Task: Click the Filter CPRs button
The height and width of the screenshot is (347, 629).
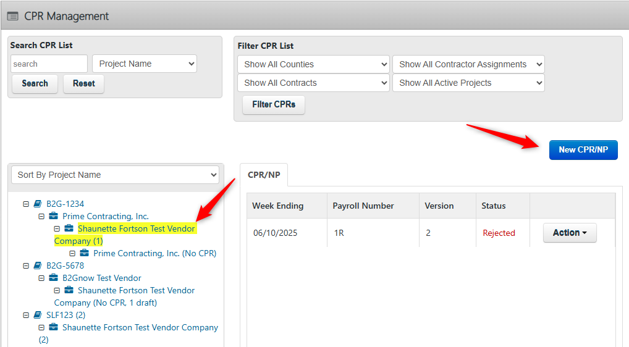Action: click(274, 104)
